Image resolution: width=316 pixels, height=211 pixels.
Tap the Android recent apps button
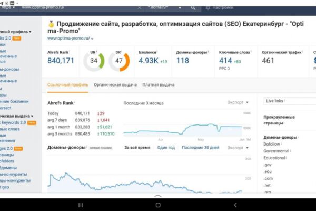coord(81,205)
